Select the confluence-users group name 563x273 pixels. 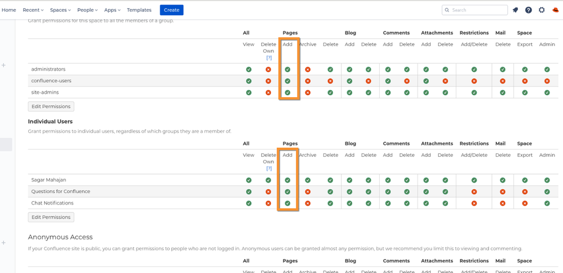click(x=51, y=81)
